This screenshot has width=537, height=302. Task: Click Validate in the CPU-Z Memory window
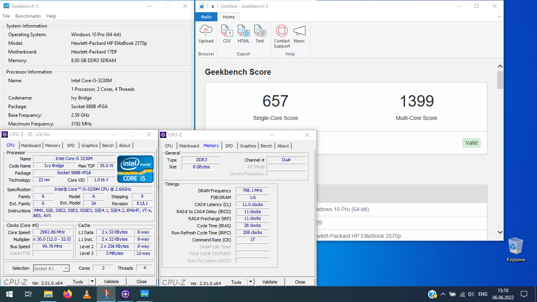pos(270,282)
